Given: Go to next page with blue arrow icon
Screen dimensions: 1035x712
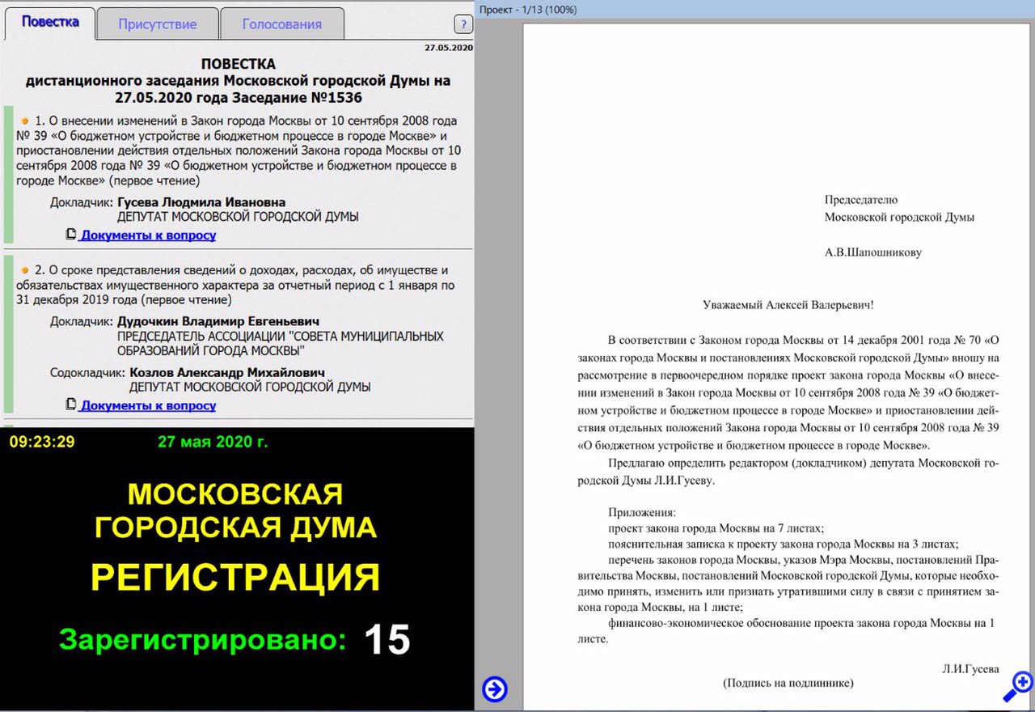Looking at the screenshot, I should [495, 689].
